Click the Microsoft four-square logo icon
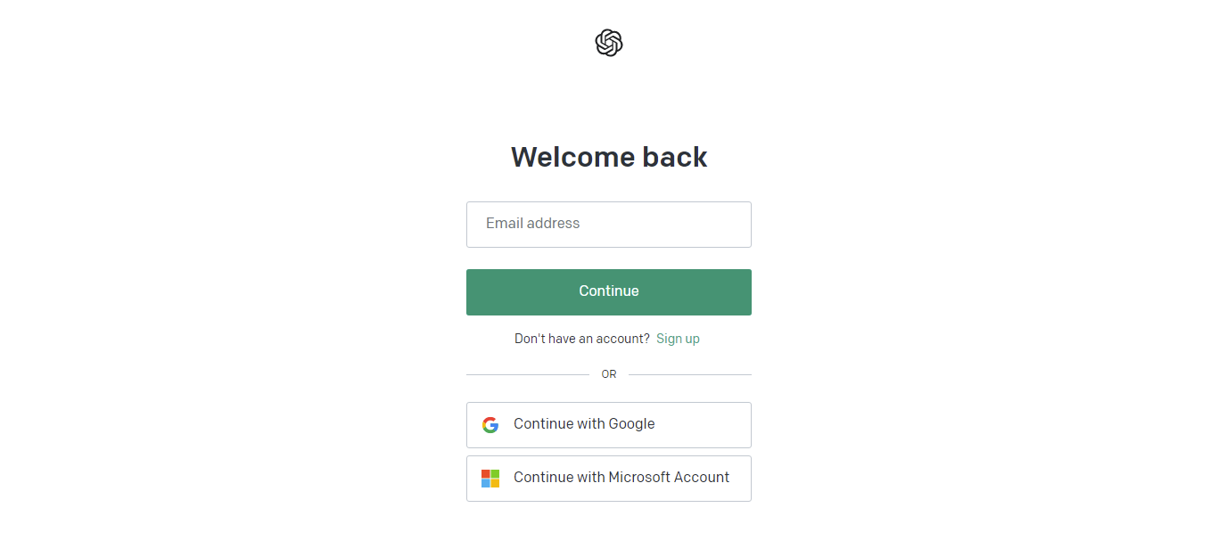 point(490,479)
